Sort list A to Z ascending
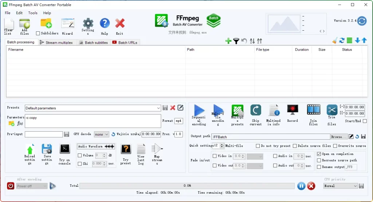 coord(252,41)
